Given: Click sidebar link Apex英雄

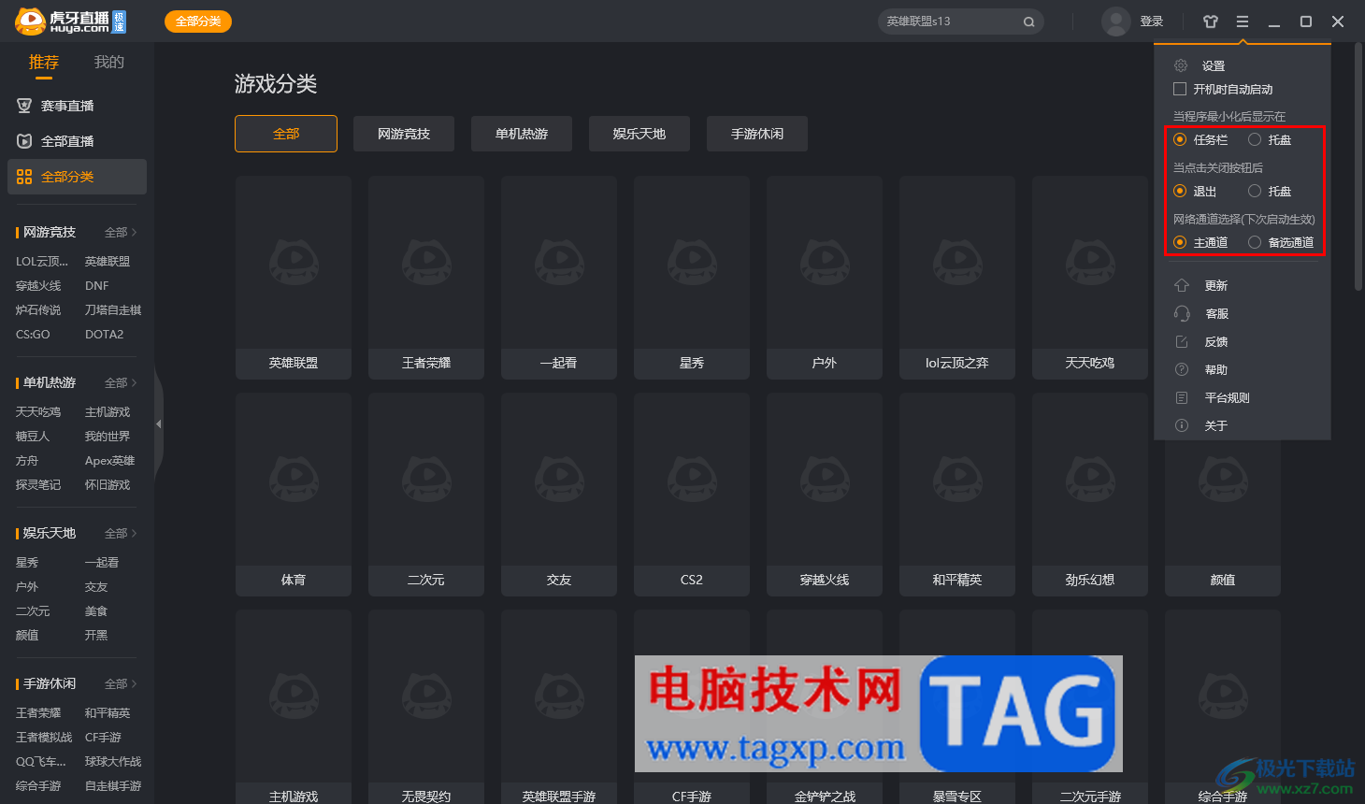Looking at the screenshot, I should coord(109,460).
